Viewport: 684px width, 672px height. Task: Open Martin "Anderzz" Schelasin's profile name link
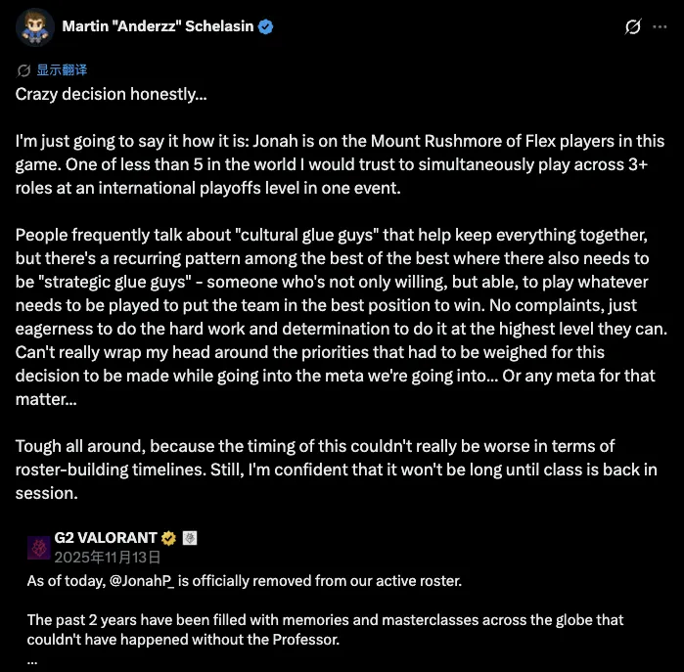tap(158, 26)
